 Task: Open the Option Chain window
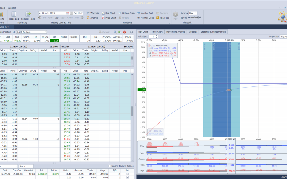126,13
